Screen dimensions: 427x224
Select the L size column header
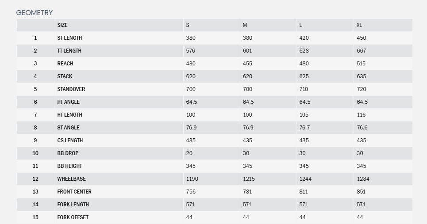[x=301, y=25]
